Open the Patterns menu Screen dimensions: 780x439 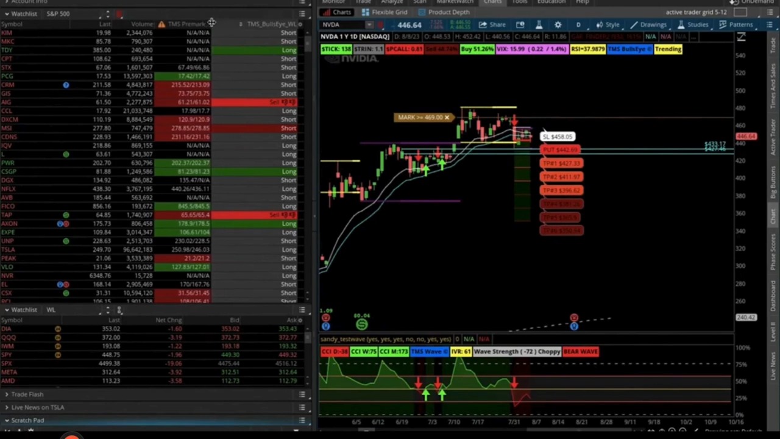[x=736, y=25]
